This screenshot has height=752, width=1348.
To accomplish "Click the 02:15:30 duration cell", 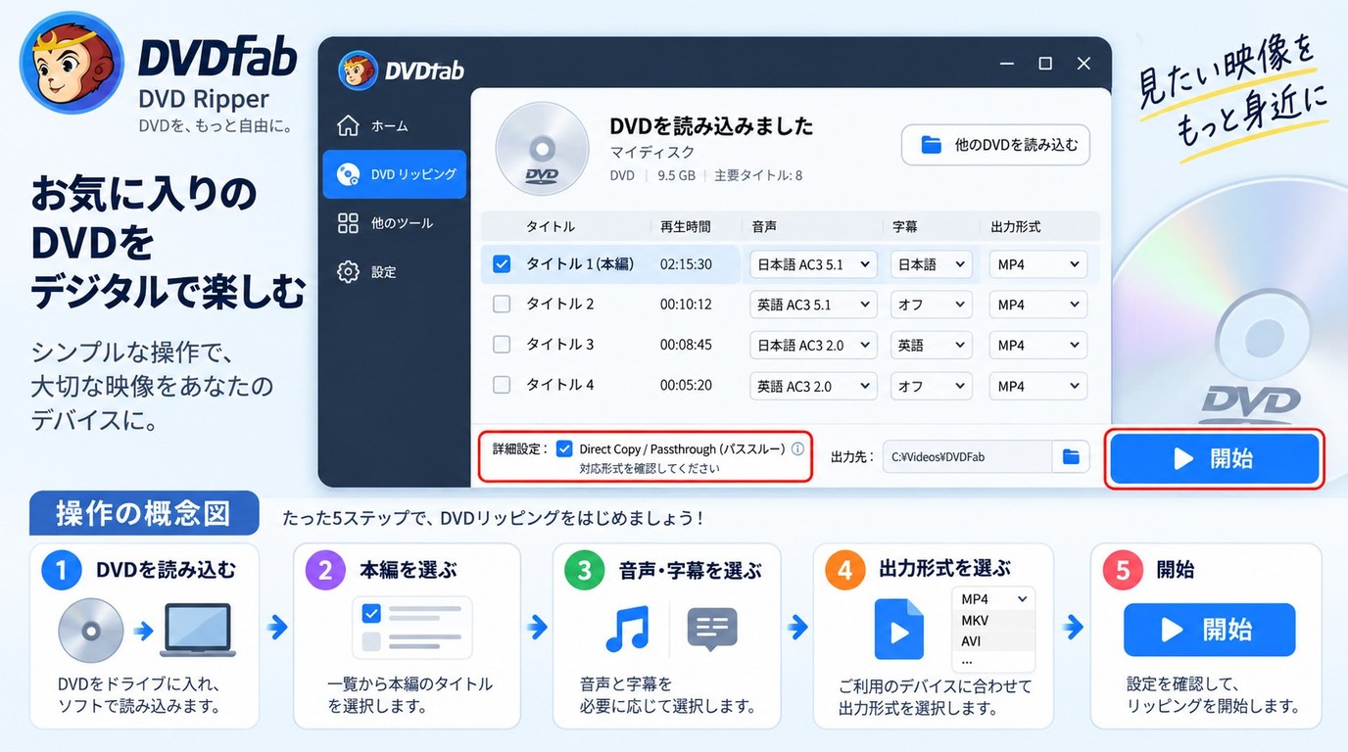I will (x=686, y=264).
